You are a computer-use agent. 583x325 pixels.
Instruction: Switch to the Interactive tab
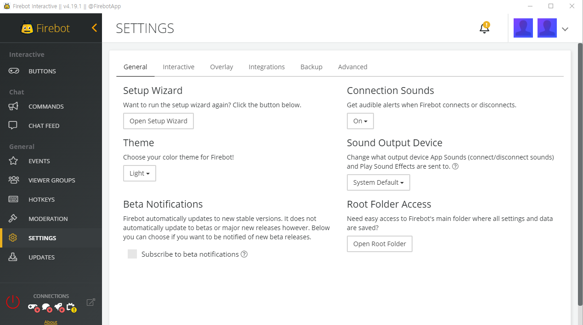point(179,67)
